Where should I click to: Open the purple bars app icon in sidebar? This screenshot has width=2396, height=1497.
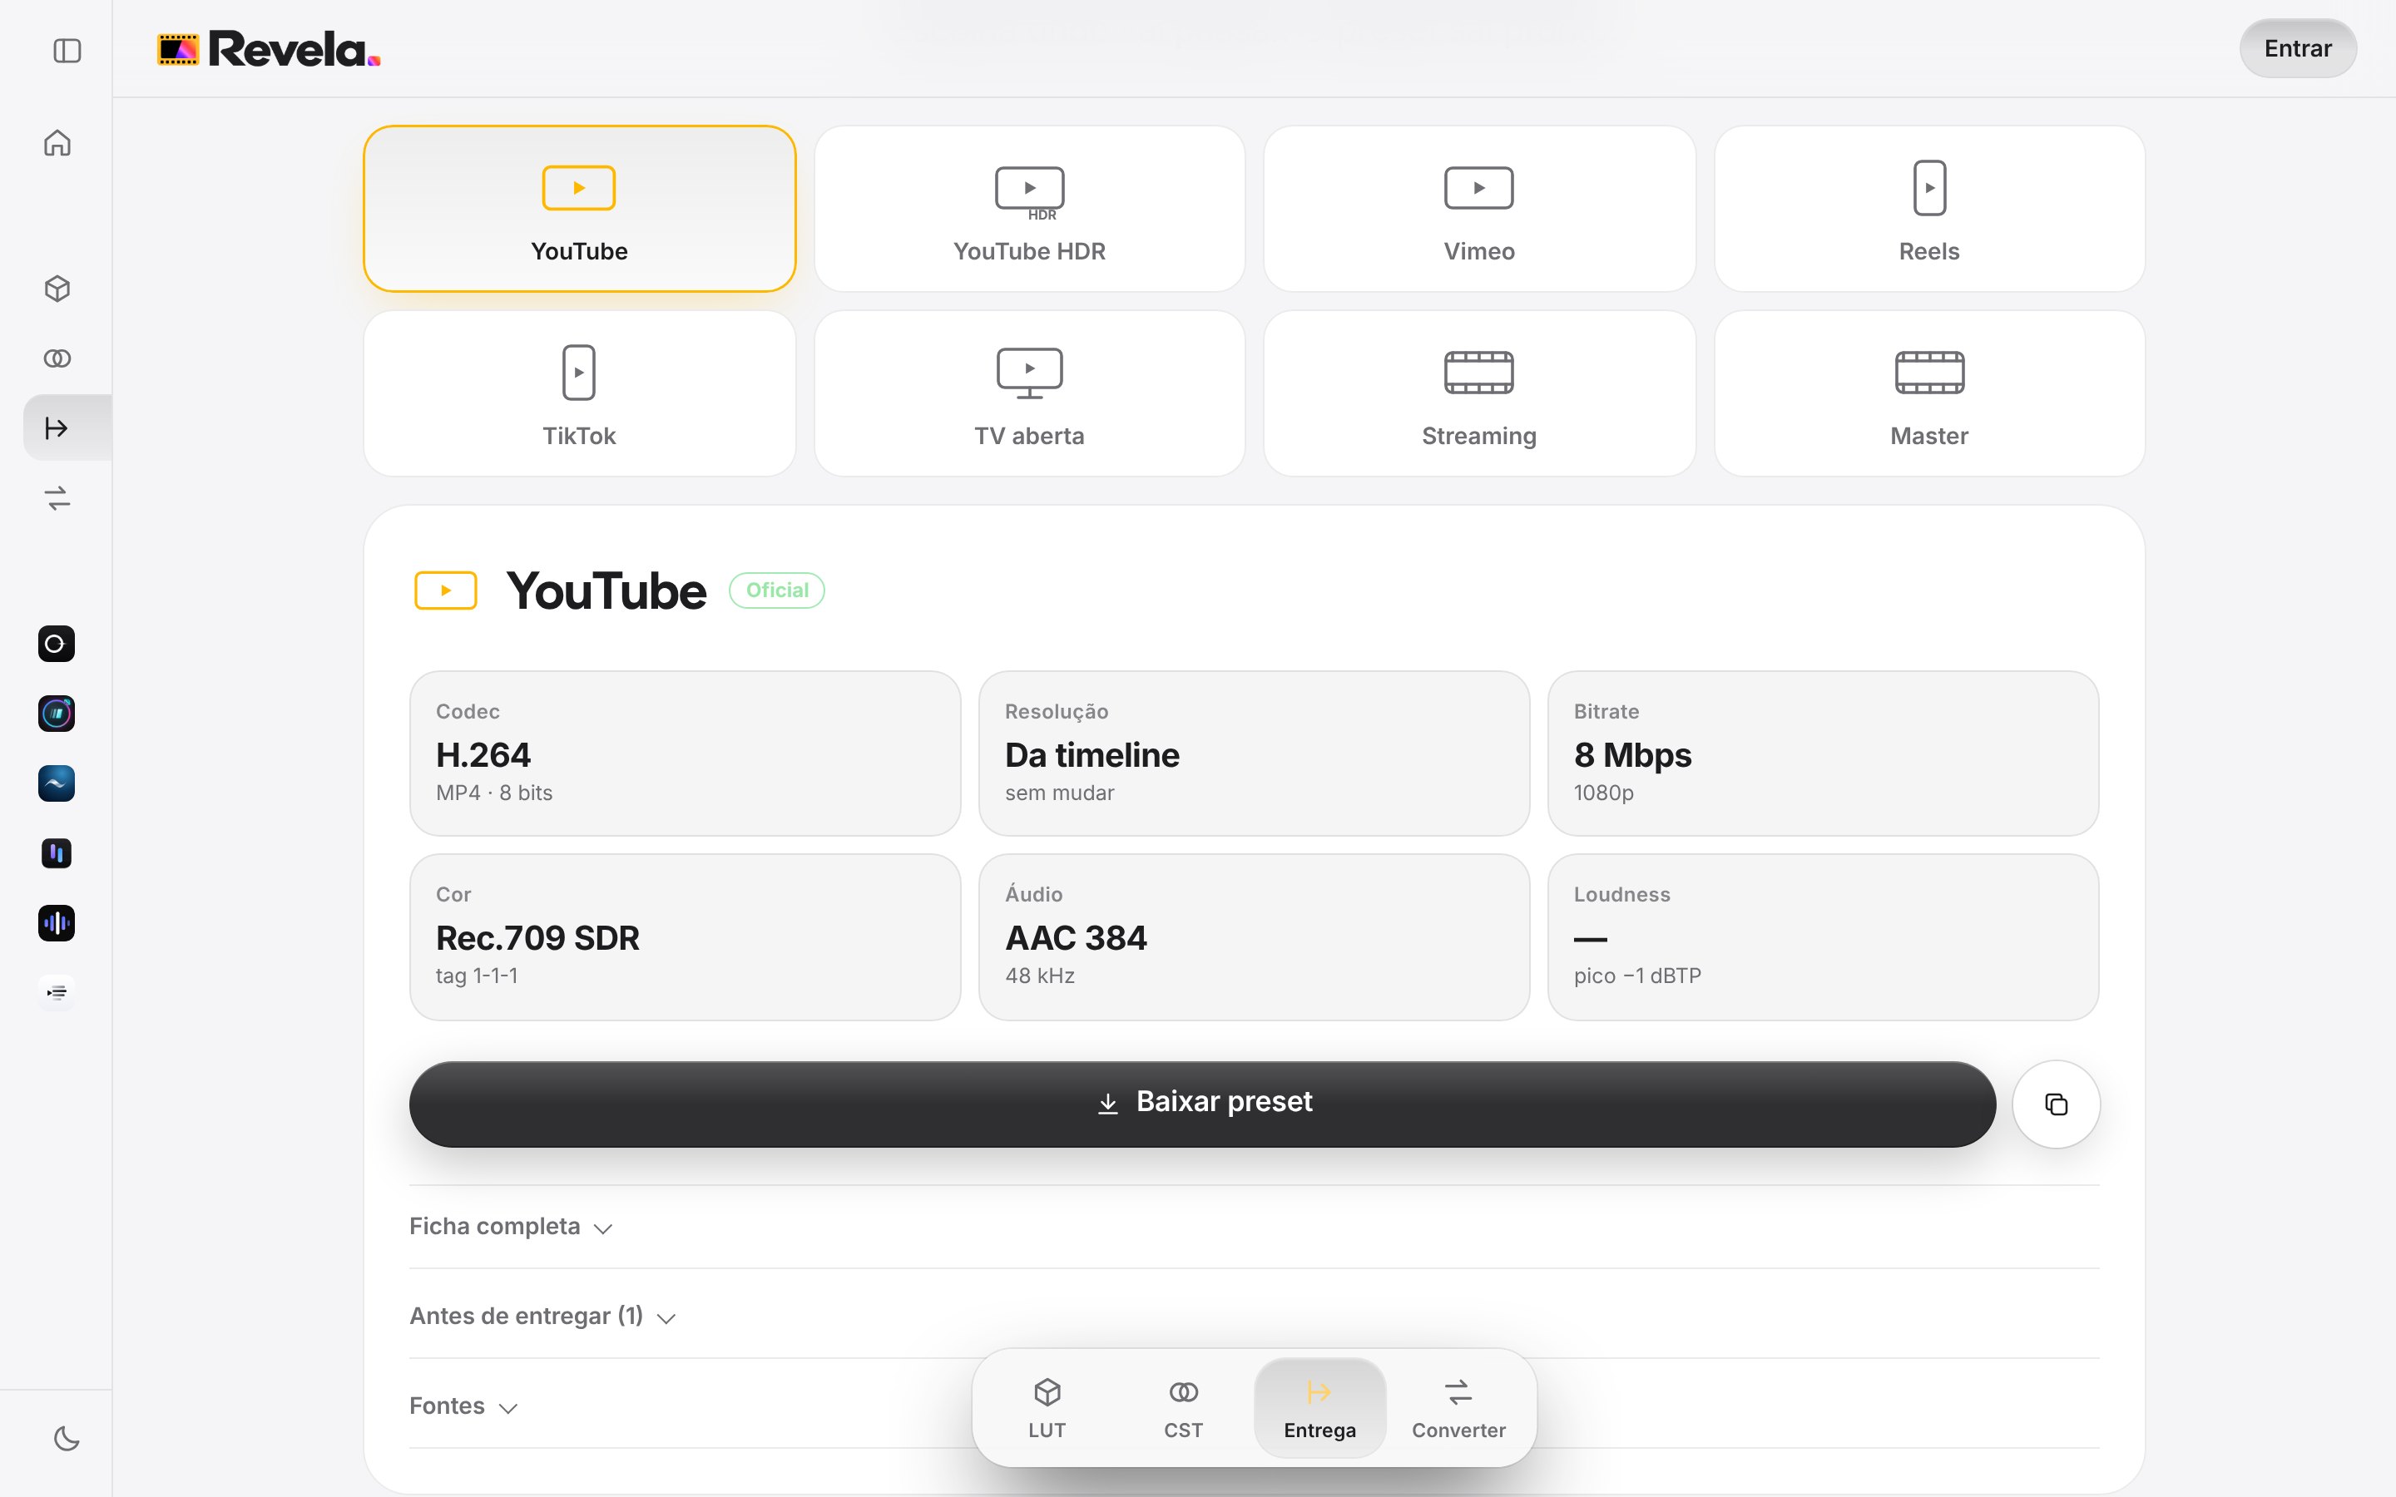[57, 852]
